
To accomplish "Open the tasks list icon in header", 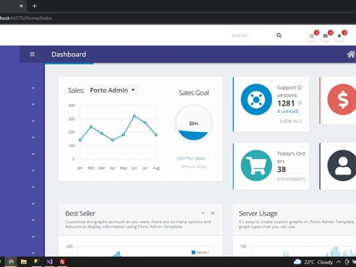I will click(311, 36).
